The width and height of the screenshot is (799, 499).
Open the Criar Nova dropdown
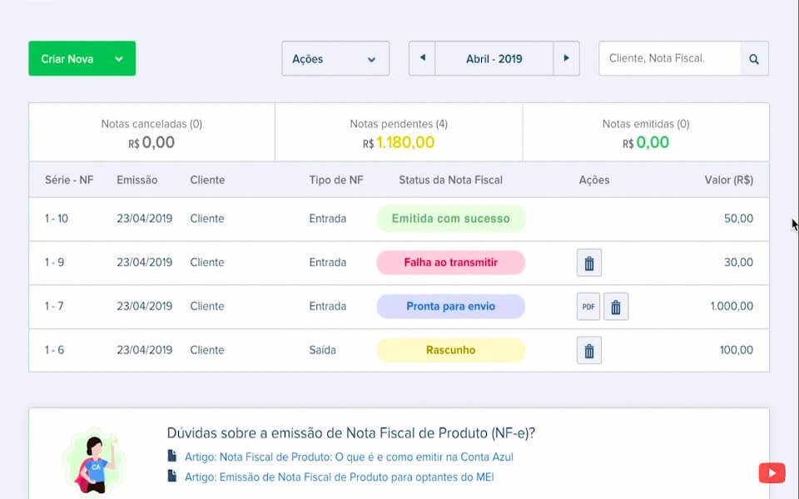pos(82,58)
